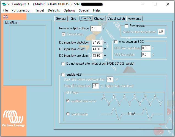Click the VE Configure title bar icon
This screenshot has width=175, height=137.
[x=4, y=4]
